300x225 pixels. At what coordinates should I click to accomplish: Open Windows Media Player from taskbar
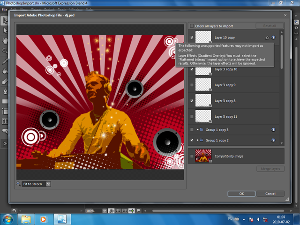click(x=44, y=219)
